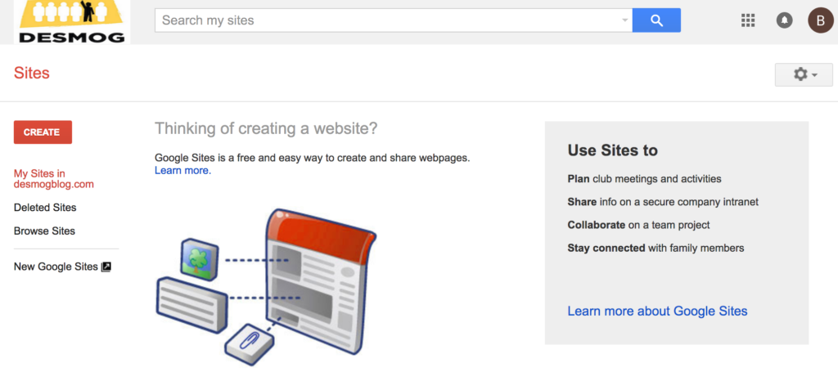The image size is (838, 381).
Task: Click the webpage illustration with red header
Action: tap(318, 282)
